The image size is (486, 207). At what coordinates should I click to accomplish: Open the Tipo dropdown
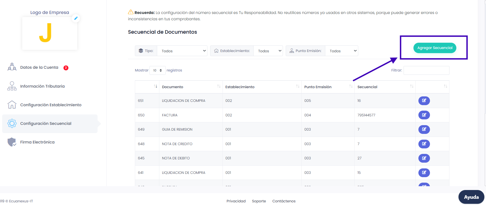(182, 51)
